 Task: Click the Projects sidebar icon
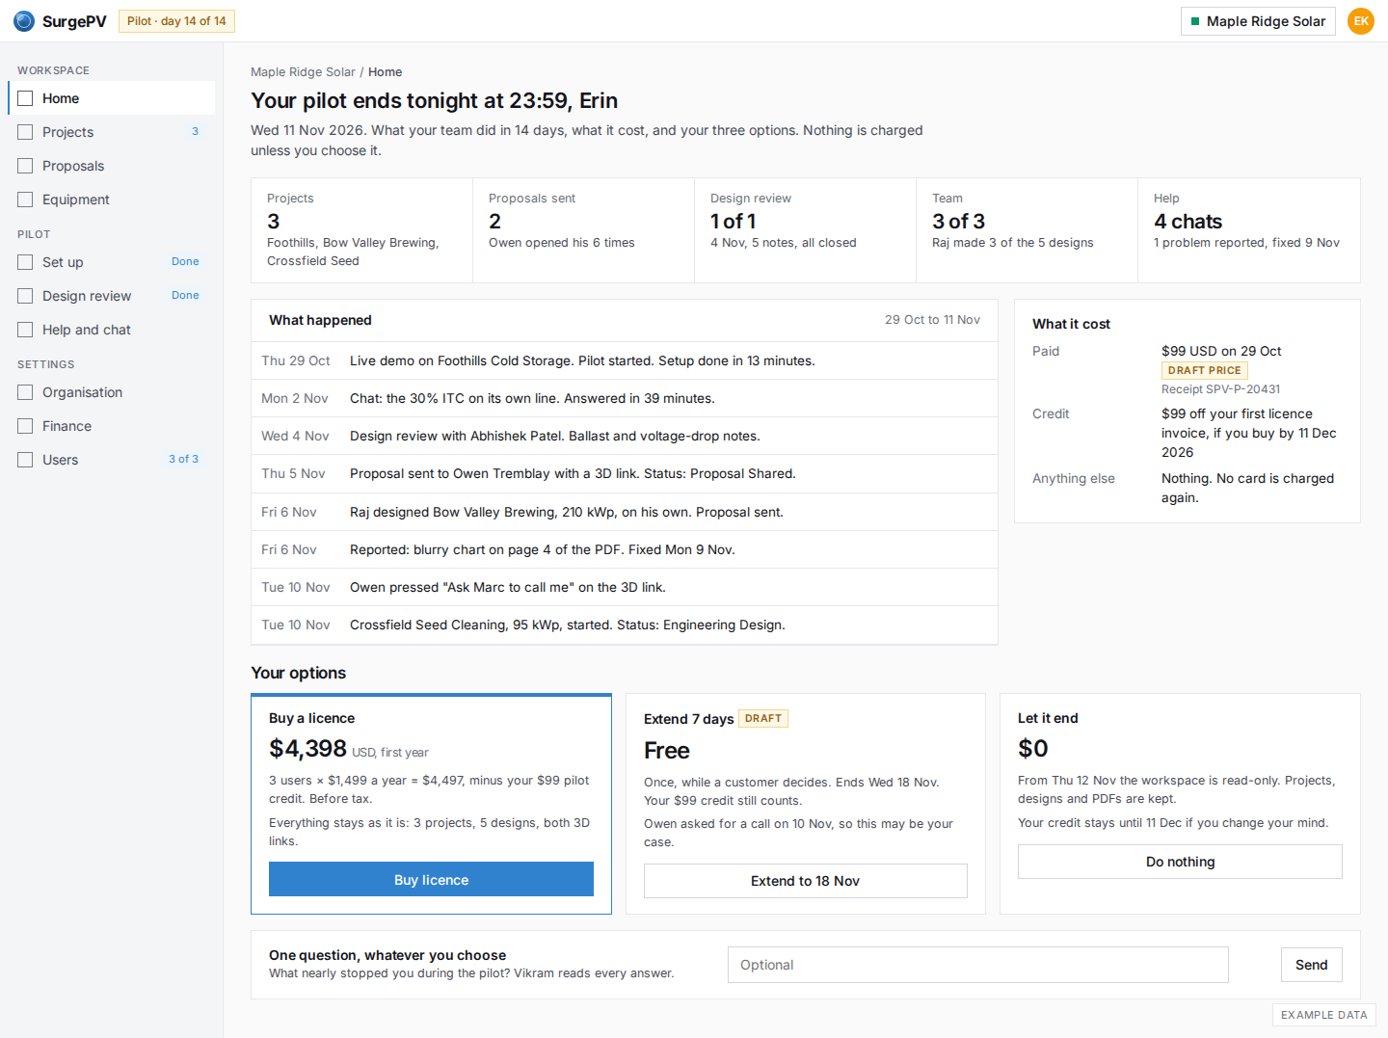(25, 132)
